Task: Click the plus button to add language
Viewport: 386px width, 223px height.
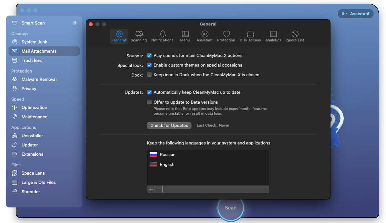Action: 151,189
